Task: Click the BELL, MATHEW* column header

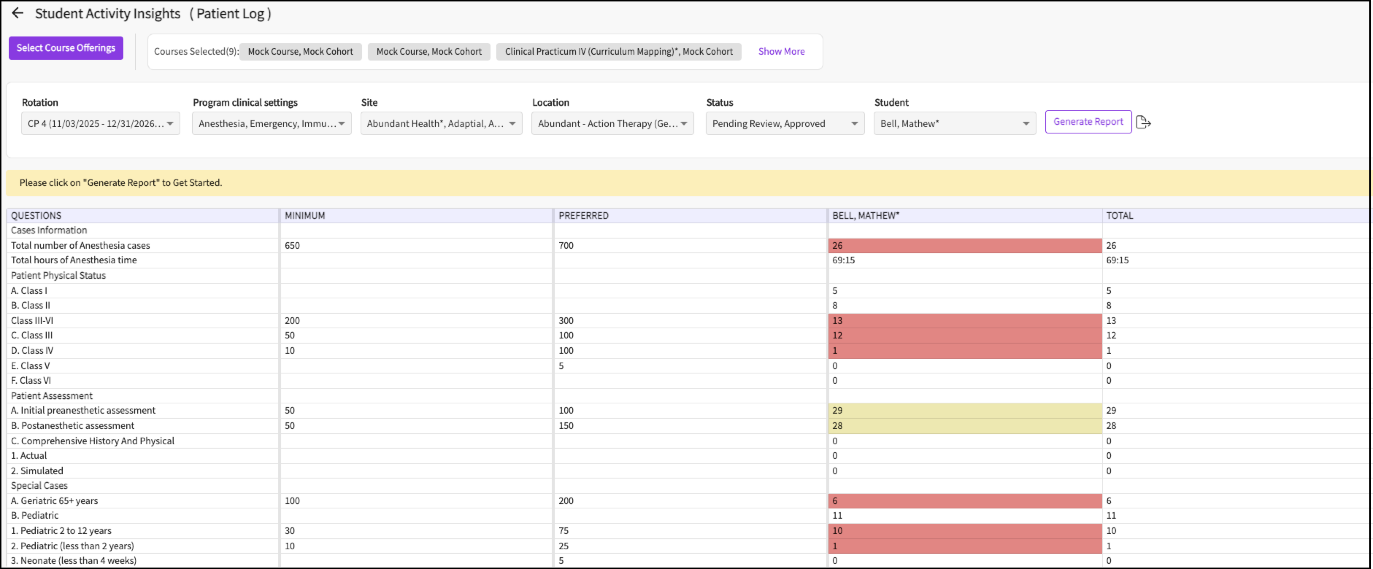Action: (x=866, y=216)
